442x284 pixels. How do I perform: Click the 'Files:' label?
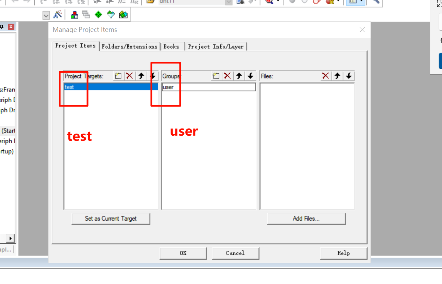point(267,76)
